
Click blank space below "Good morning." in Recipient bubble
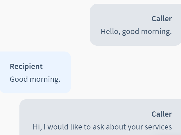35,88
